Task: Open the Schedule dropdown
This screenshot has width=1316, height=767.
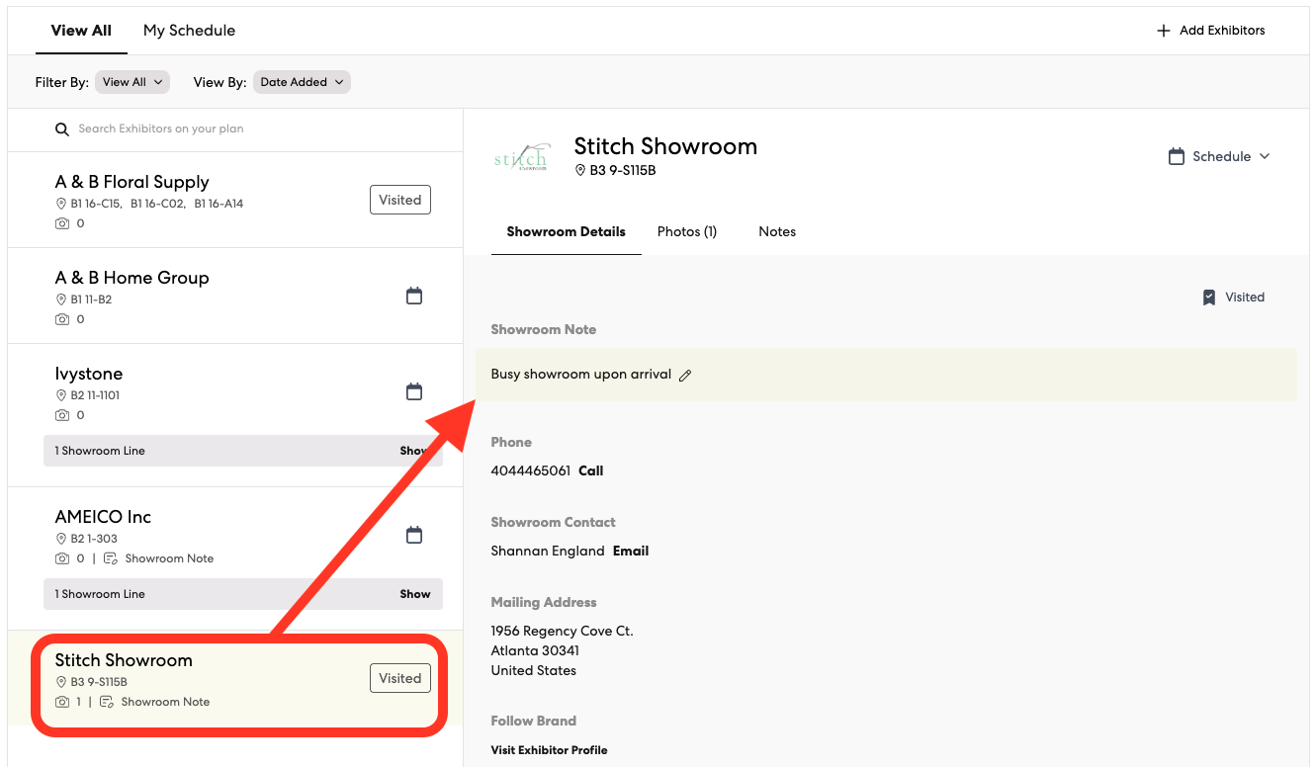Action: point(1220,156)
